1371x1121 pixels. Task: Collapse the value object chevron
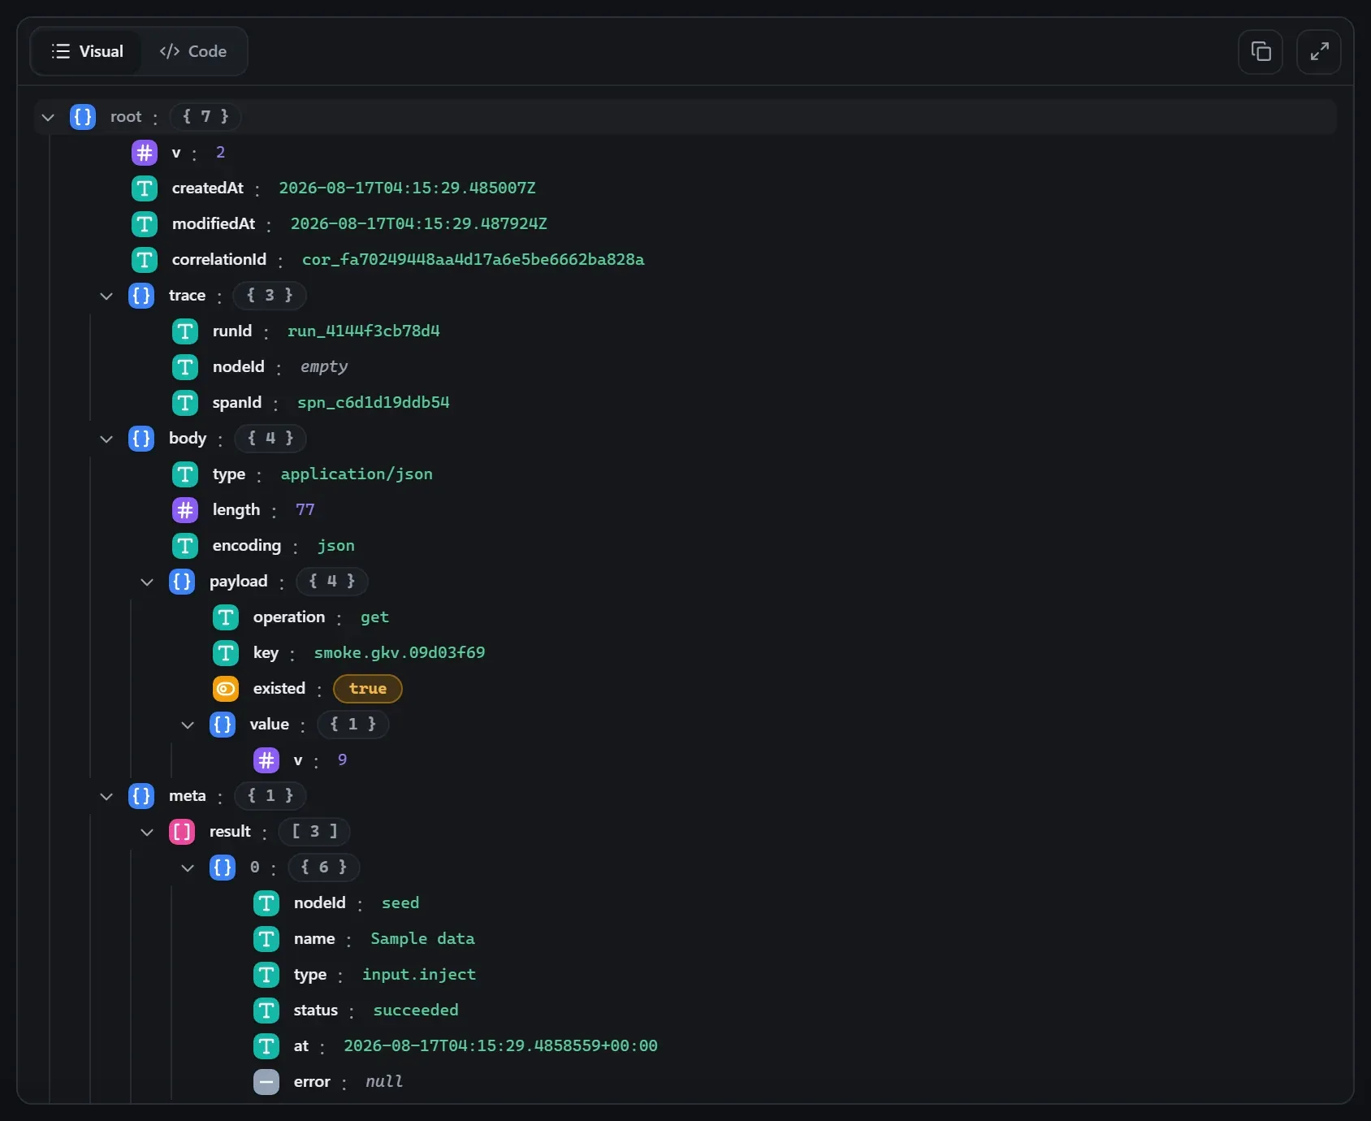tap(188, 725)
